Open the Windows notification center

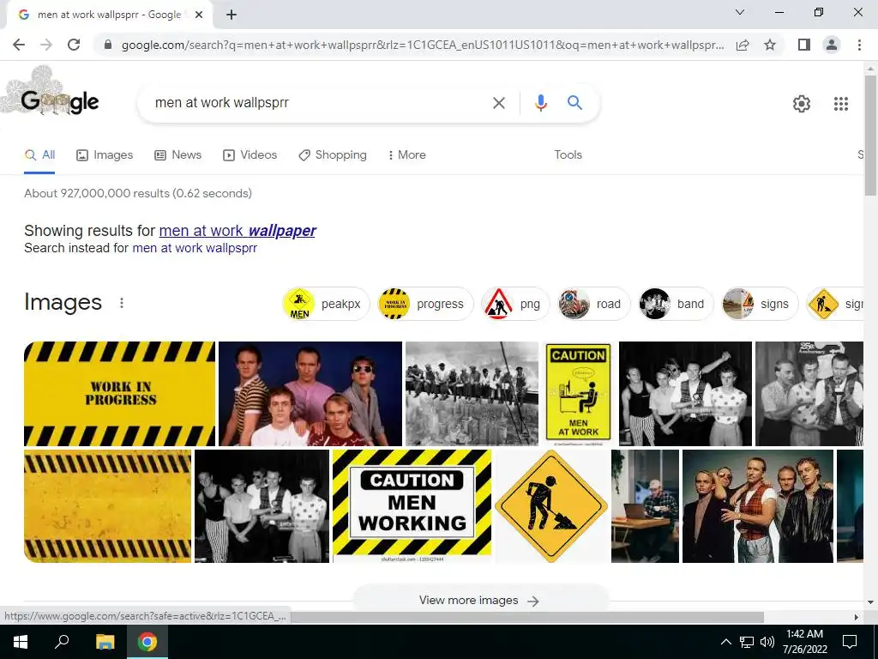coord(850,642)
